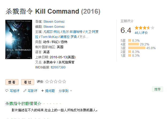Screen dimensions: 168x119
Task: Mark movie as 看过
Action: tap(28, 82)
